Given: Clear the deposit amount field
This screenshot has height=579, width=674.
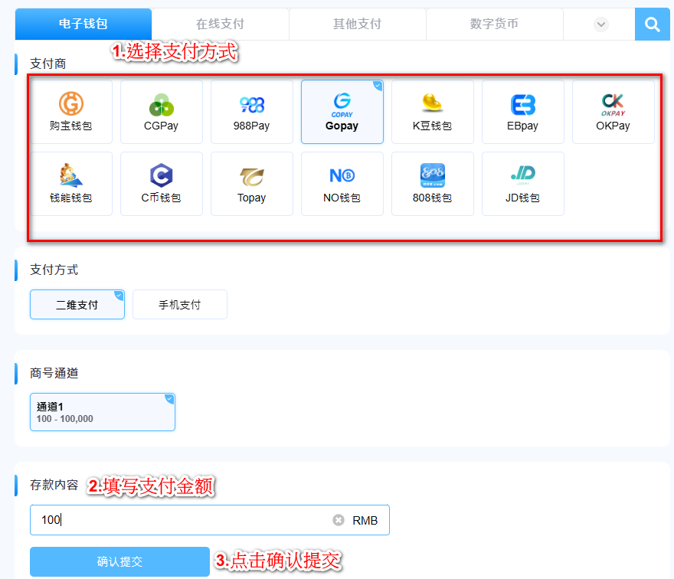Looking at the screenshot, I should click(339, 520).
